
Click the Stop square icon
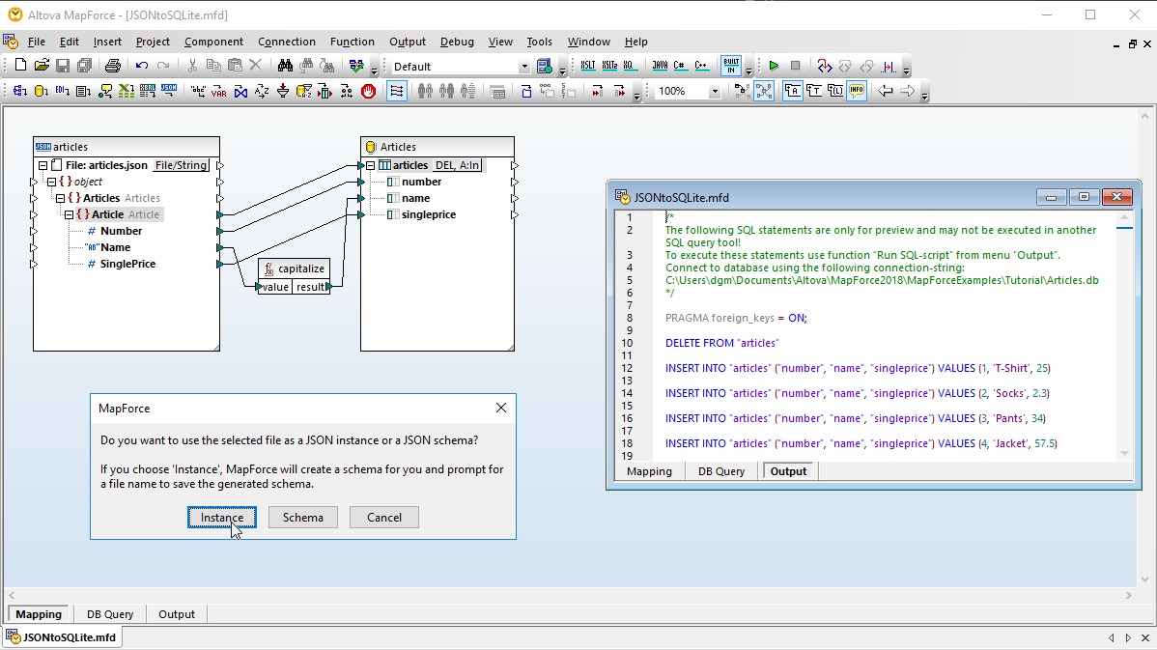[x=795, y=66]
